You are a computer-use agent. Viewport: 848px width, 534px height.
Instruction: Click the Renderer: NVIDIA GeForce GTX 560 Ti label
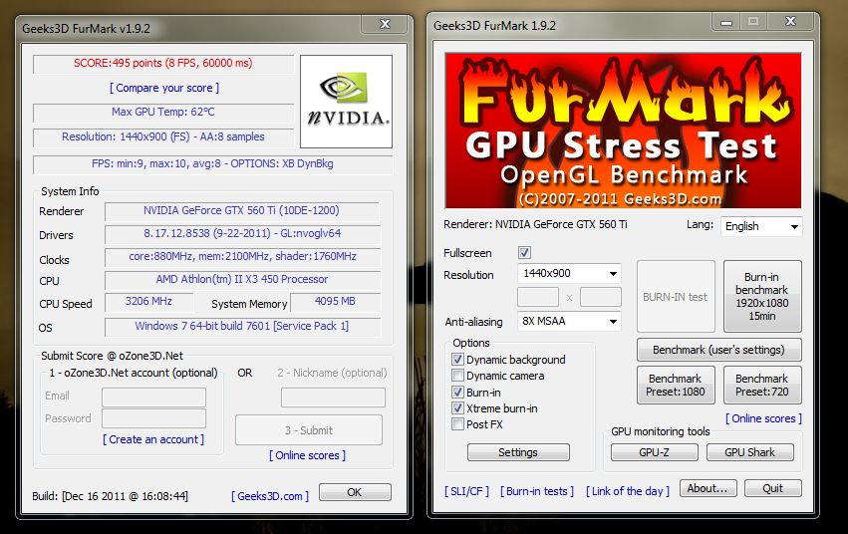[x=535, y=224]
